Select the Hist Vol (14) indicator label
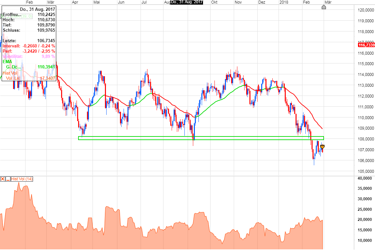Screen dimensions: 375x251 point(22,179)
